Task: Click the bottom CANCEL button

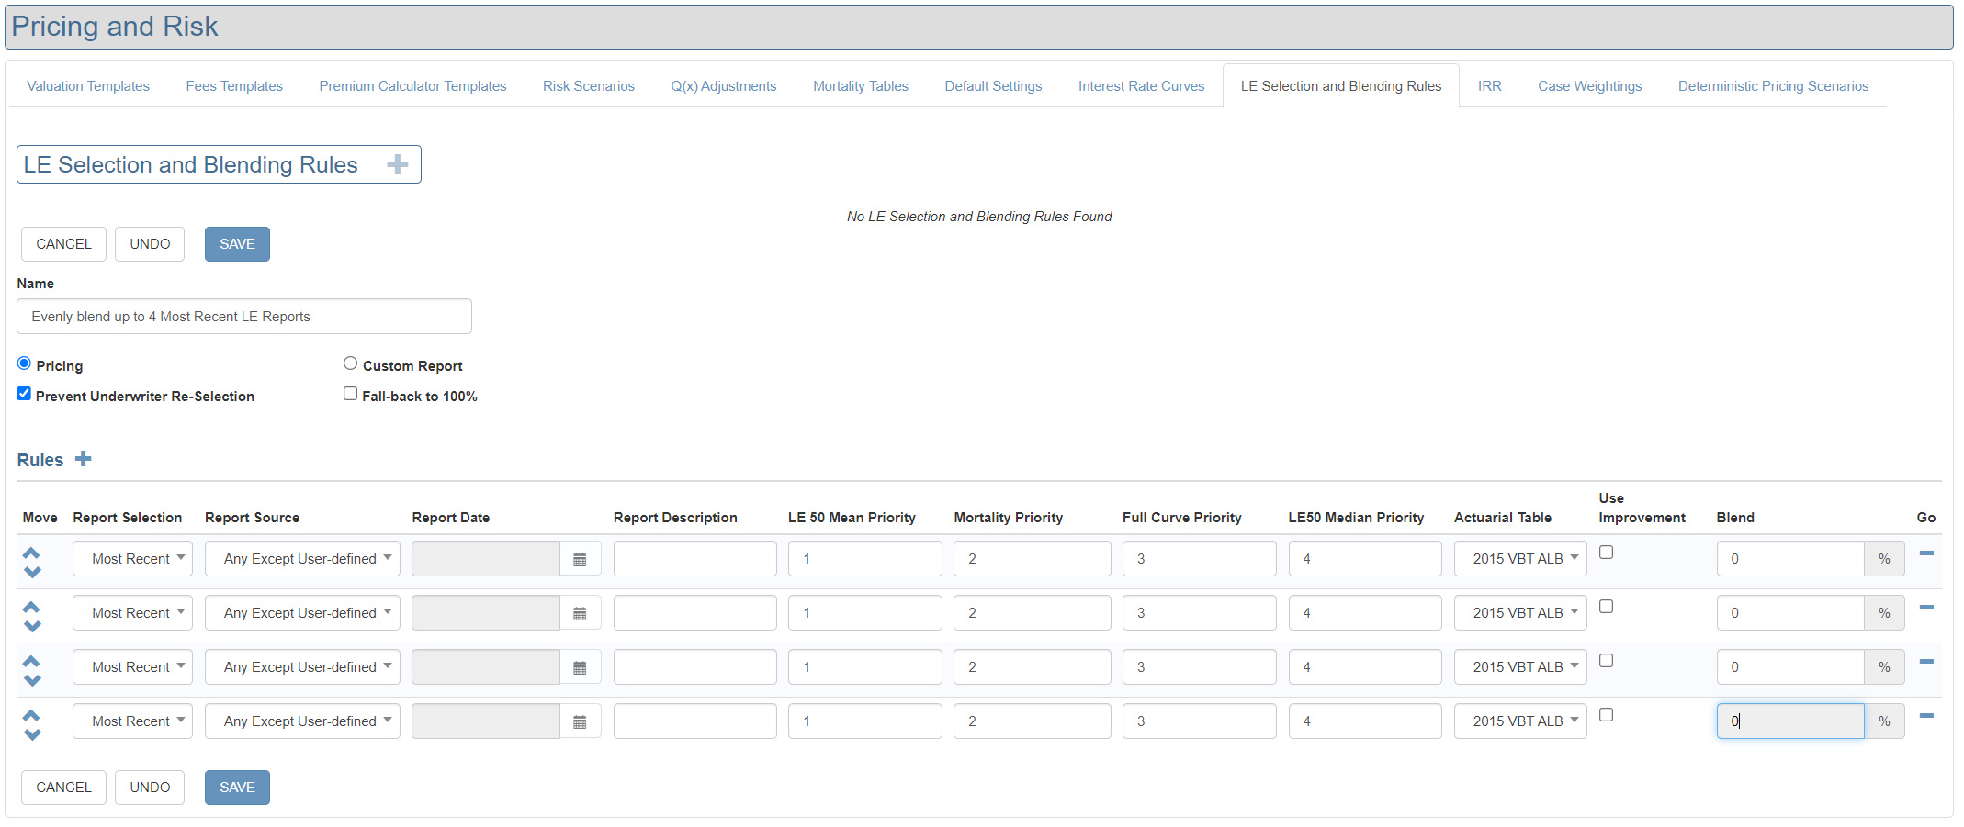Action: pos(63,788)
